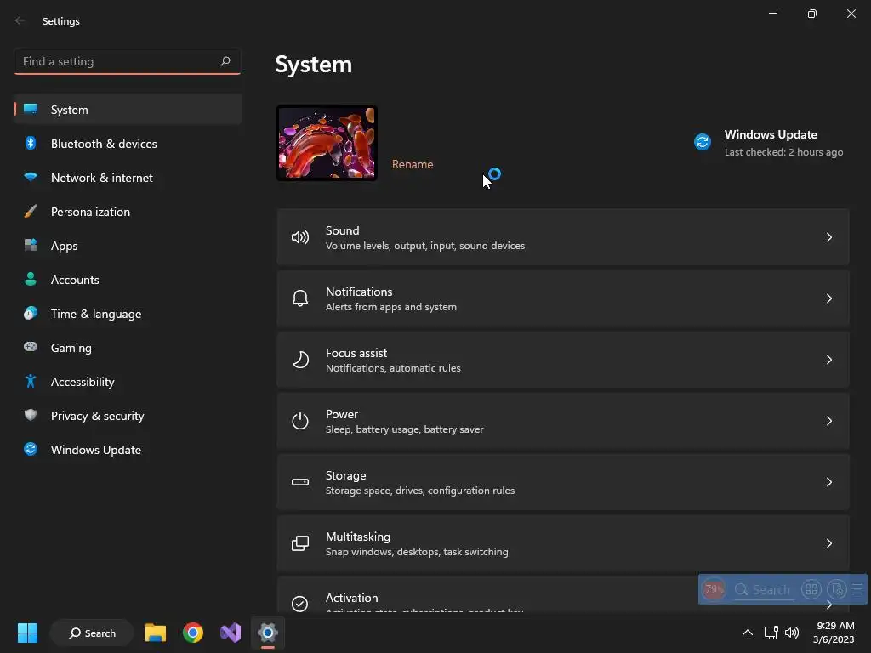Launch Google Chrome from the taskbar
871x653 pixels.
coord(193,633)
